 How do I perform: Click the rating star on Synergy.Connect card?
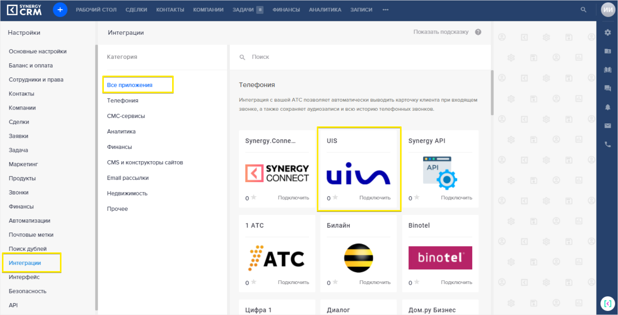click(253, 197)
